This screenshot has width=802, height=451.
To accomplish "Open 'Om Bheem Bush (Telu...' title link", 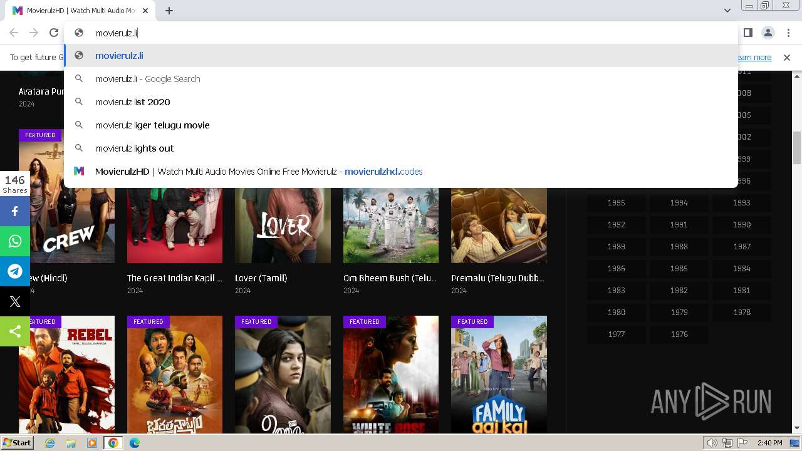I will (x=390, y=278).
